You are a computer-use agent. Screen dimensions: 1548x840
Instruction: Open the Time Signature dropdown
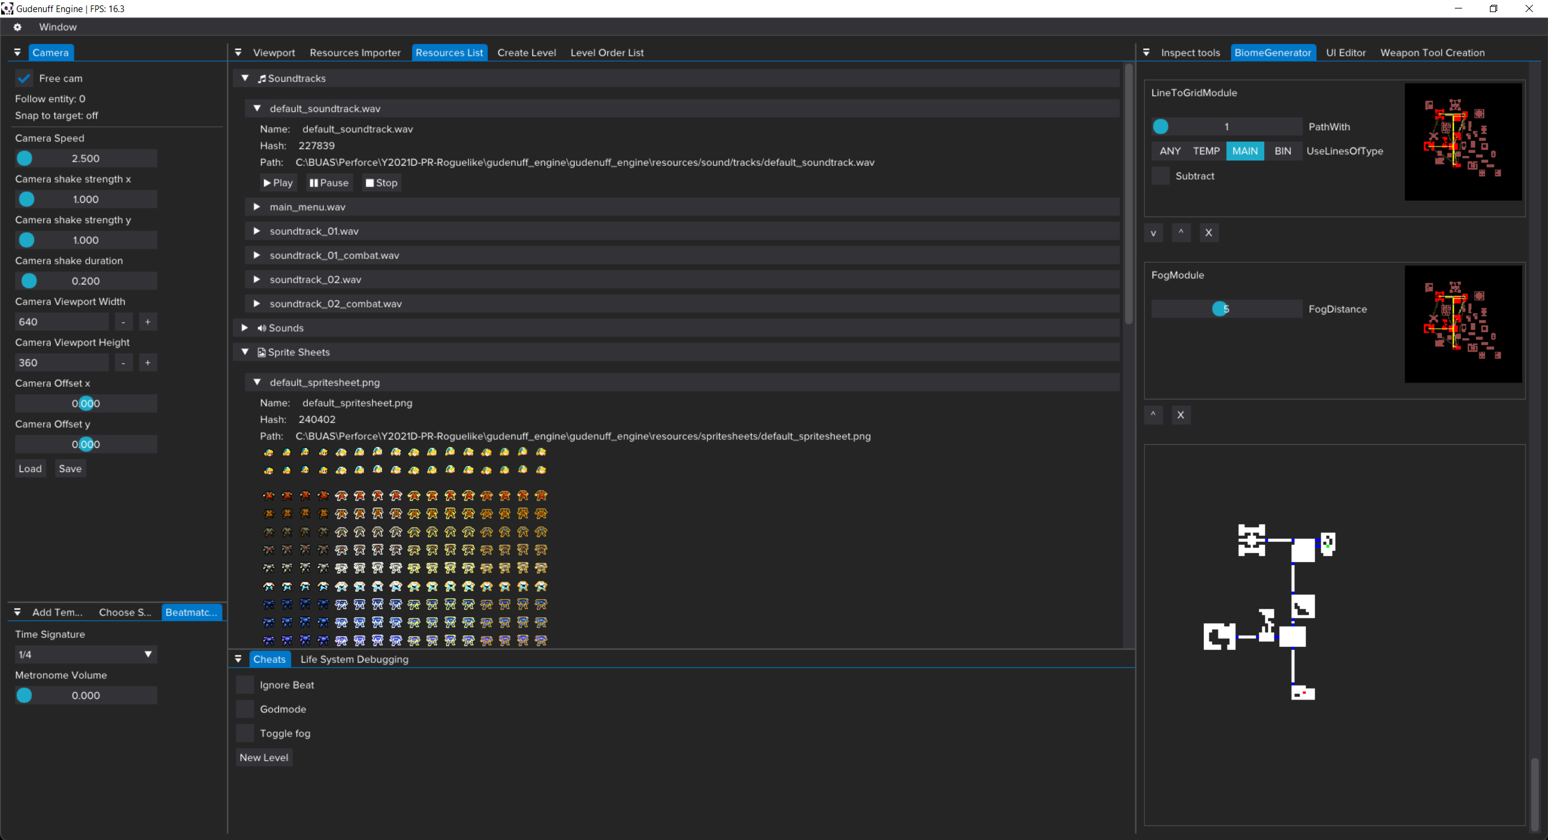pyautogui.click(x=85, y=655)
